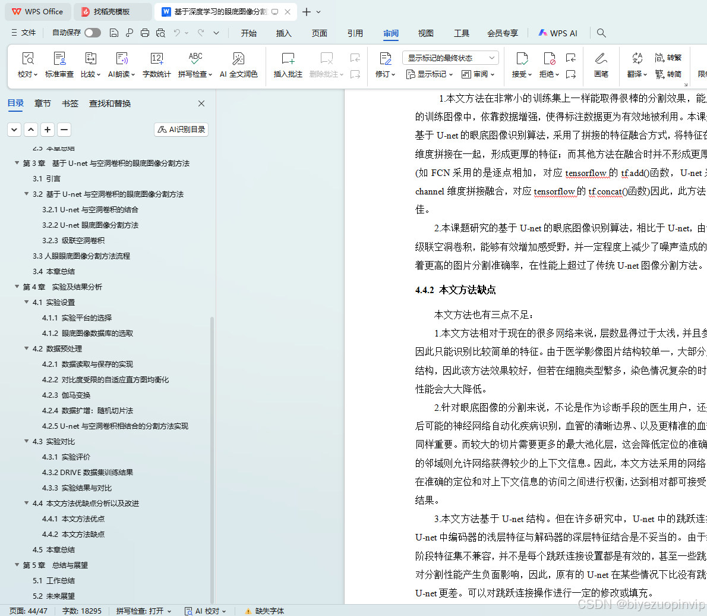Switch to the 引用 ribbon tab
707x616 pixels.
coord(355,33)
